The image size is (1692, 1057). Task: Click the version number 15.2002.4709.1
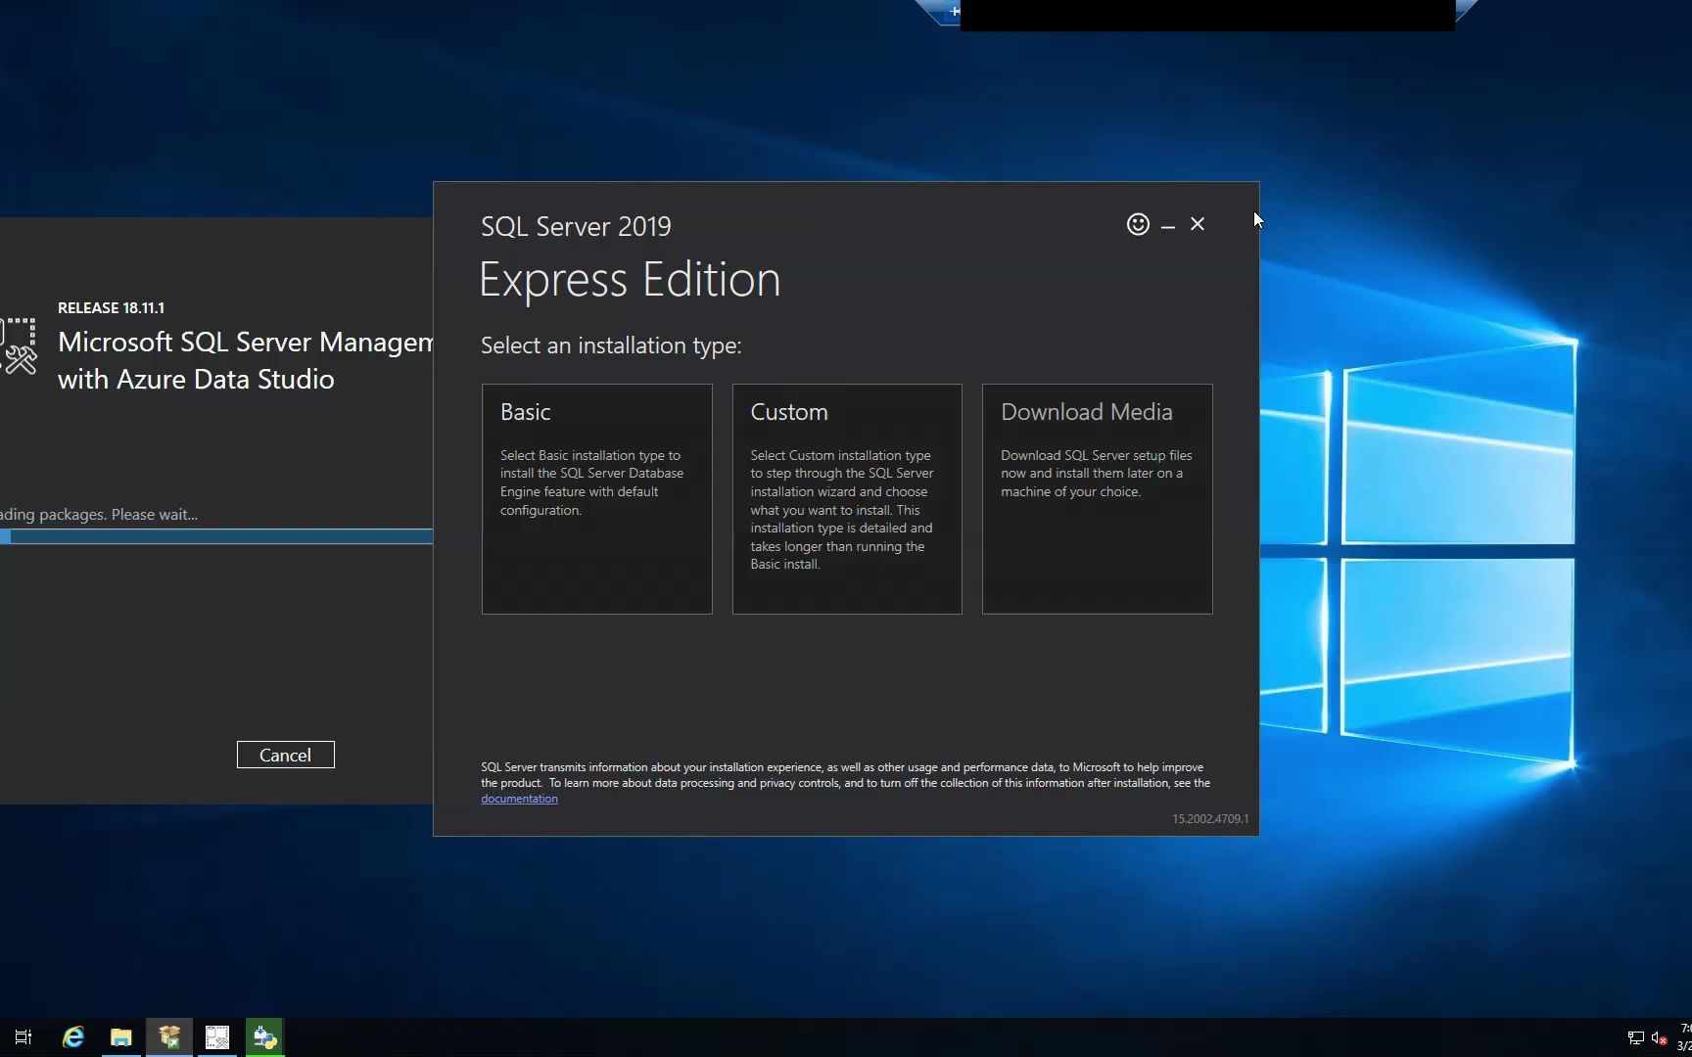point(1210,819)
